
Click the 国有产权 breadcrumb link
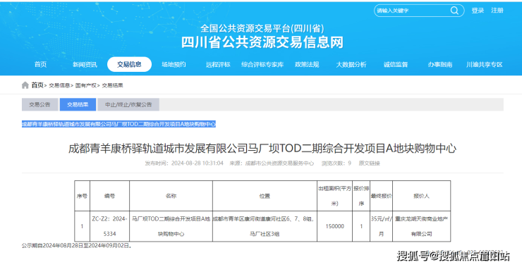pos(86,86)
